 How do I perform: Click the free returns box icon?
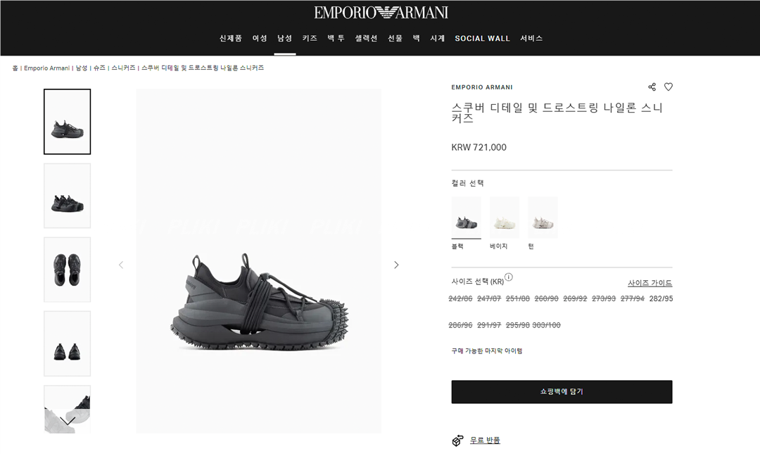point(457,441)
